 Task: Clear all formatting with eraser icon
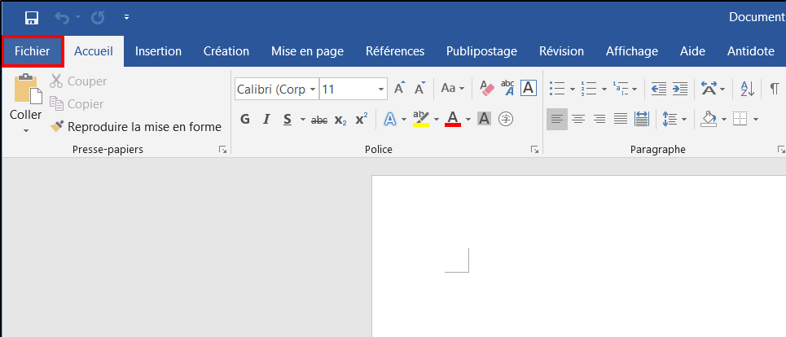pos(487,89)
